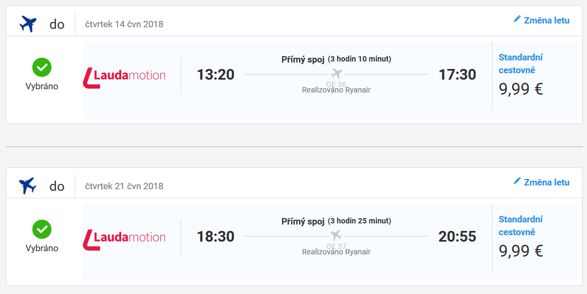Viewport: 587px width, 294px height.
Task: Click the 13:20 departure time
Action: 216,74
